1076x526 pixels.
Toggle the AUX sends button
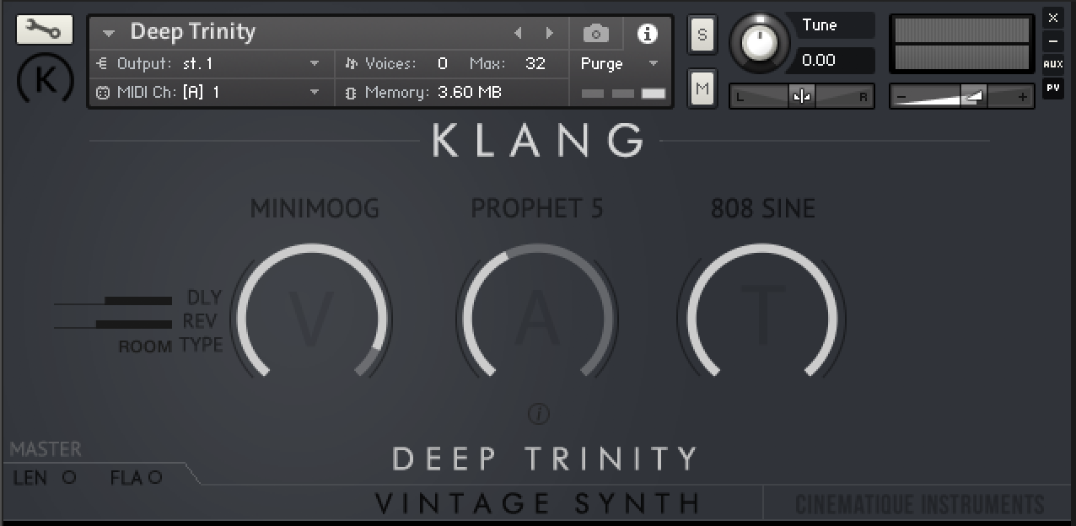[x=1052, y=64]
